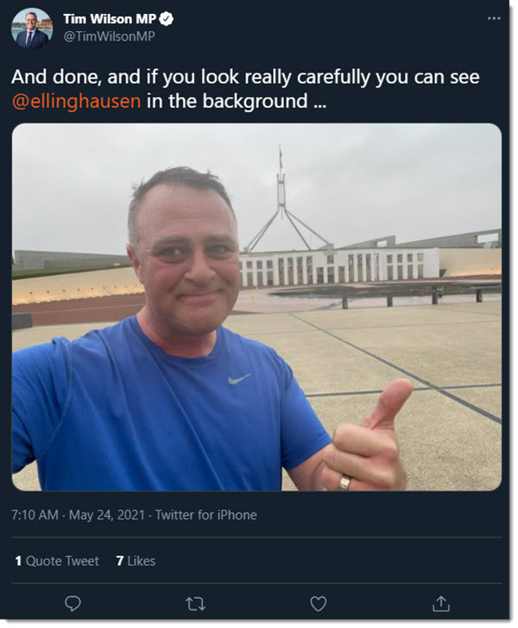Image resolution: width=518 pixels, height=628 pixels.
Task: Click the May 24, 2021 date
Action: (106, 515)
